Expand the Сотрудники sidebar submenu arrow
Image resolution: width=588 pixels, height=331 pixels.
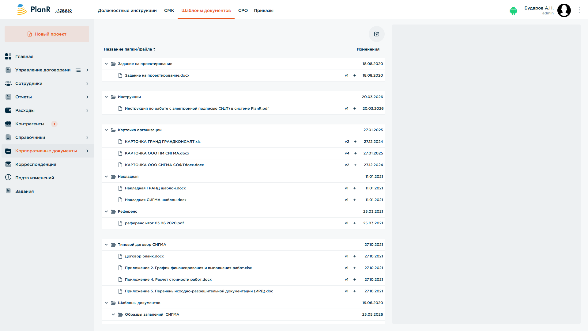[x=87, y=83]
